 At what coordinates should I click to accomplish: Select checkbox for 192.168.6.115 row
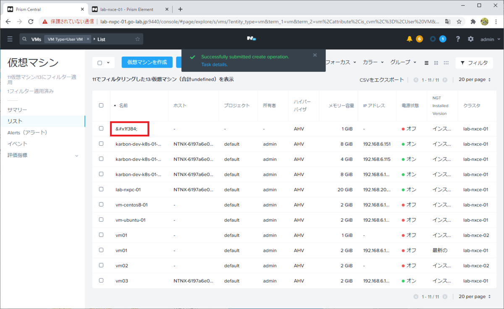pyautogui.click(x=101, y=159)
